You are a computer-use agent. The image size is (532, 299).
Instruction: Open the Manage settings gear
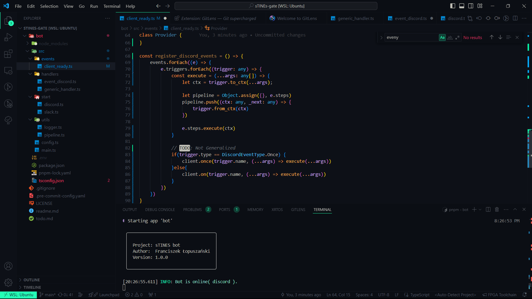tap(8, 283)
